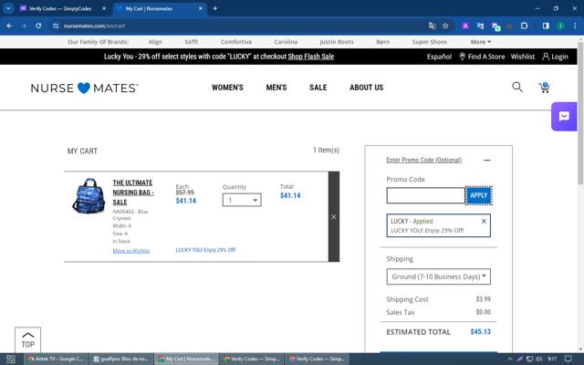Click the Shop Flash Sale link

311,57
